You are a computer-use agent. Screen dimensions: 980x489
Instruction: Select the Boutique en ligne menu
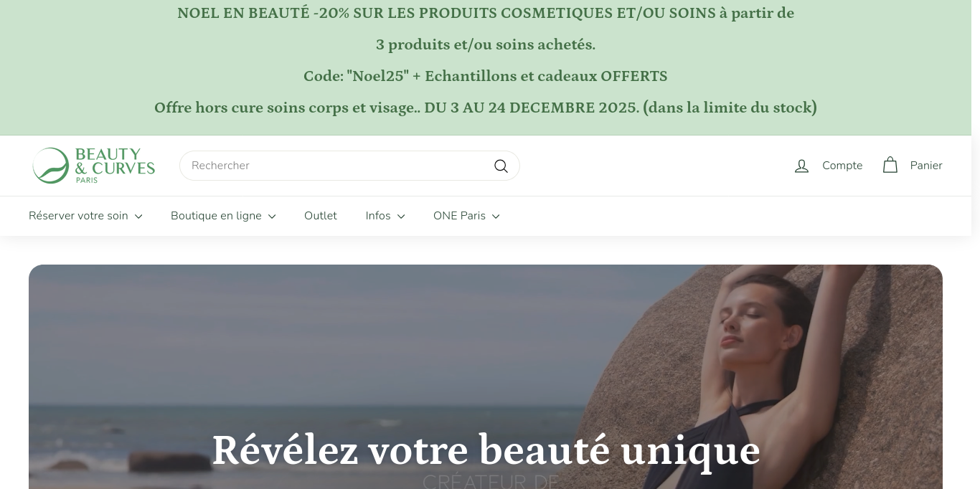[216, 216]
